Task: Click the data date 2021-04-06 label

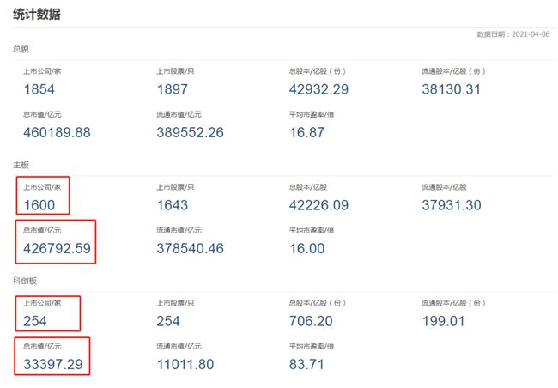Action: (x=513, y=34)
